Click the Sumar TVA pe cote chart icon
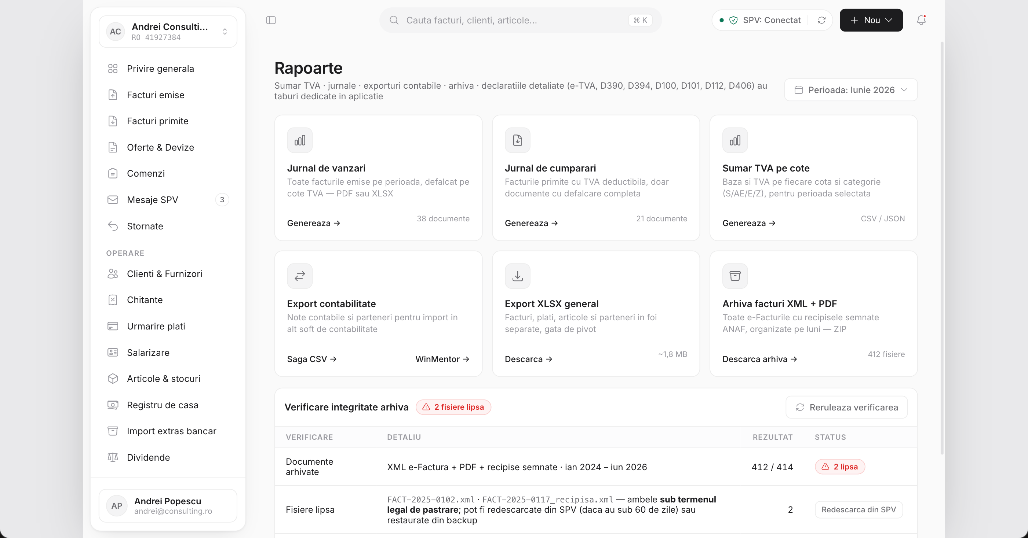 735,140
